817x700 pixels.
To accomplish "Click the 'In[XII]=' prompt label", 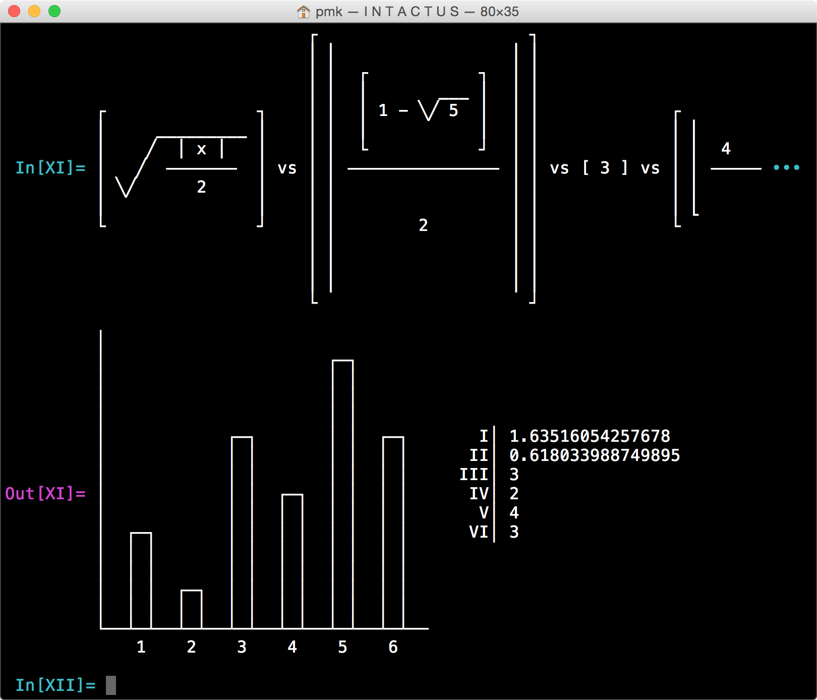I will (x=55, y=685).
